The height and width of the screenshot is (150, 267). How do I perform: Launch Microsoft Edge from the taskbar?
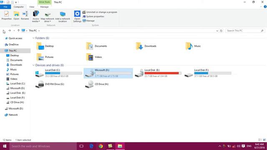91,146
